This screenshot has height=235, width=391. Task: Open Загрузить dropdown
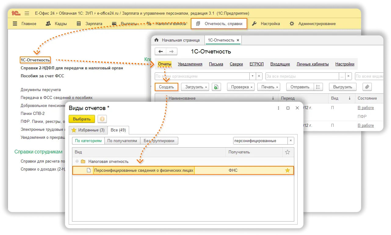(x=195, y=87)
